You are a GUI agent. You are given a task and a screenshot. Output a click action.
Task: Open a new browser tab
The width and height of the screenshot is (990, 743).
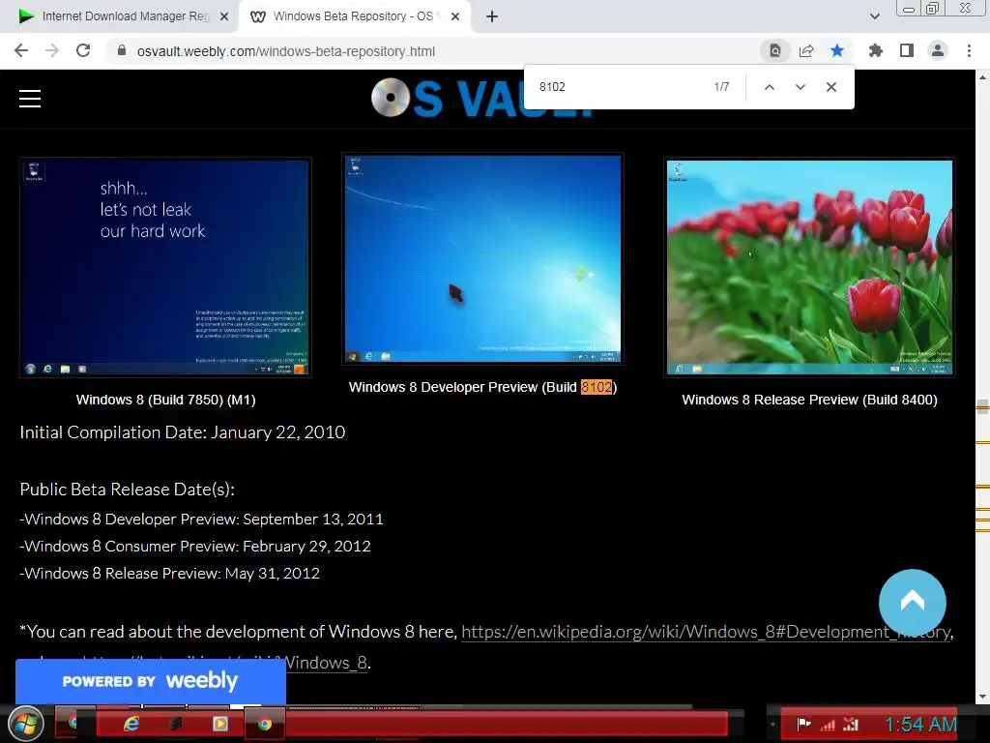(492, 17)
